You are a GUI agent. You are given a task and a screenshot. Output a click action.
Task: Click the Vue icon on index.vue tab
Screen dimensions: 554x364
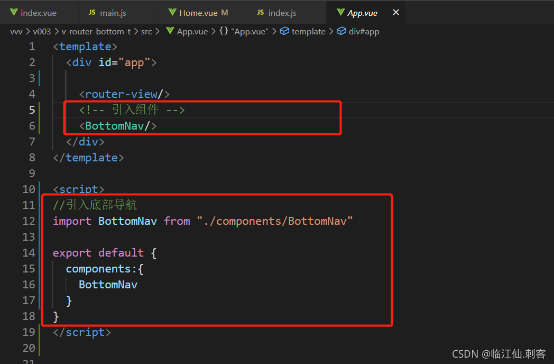click(x=14, y=12)
